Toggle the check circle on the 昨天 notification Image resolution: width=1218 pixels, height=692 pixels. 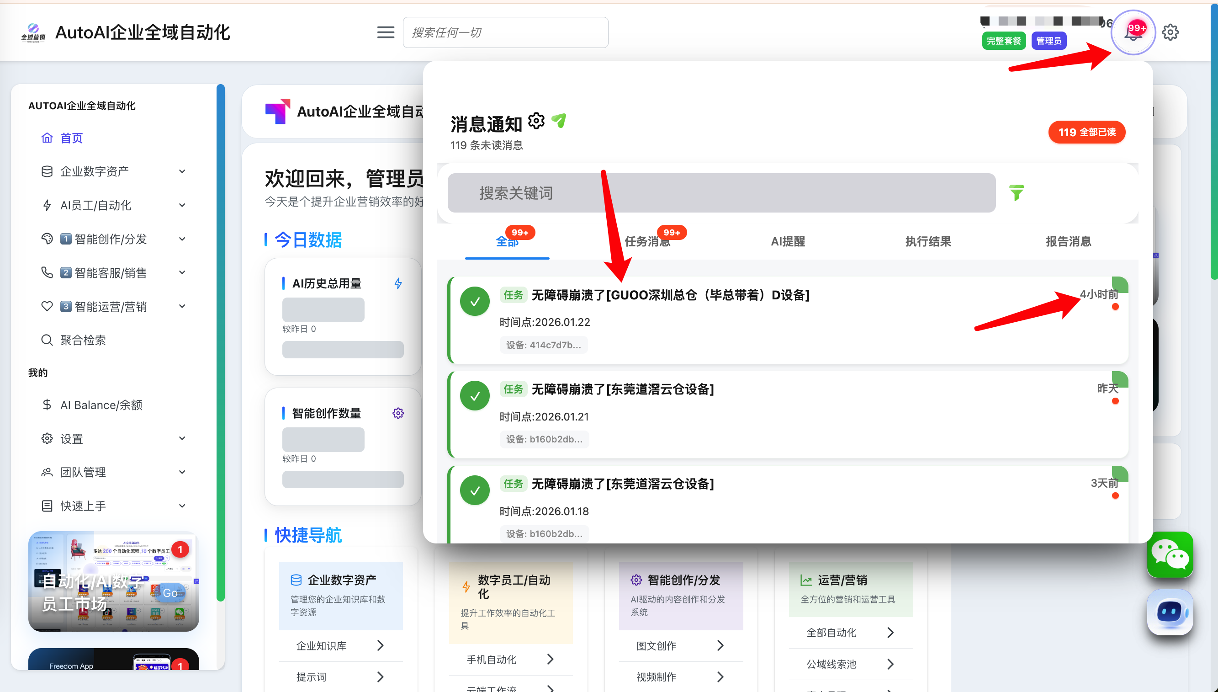tap(475, 396)
